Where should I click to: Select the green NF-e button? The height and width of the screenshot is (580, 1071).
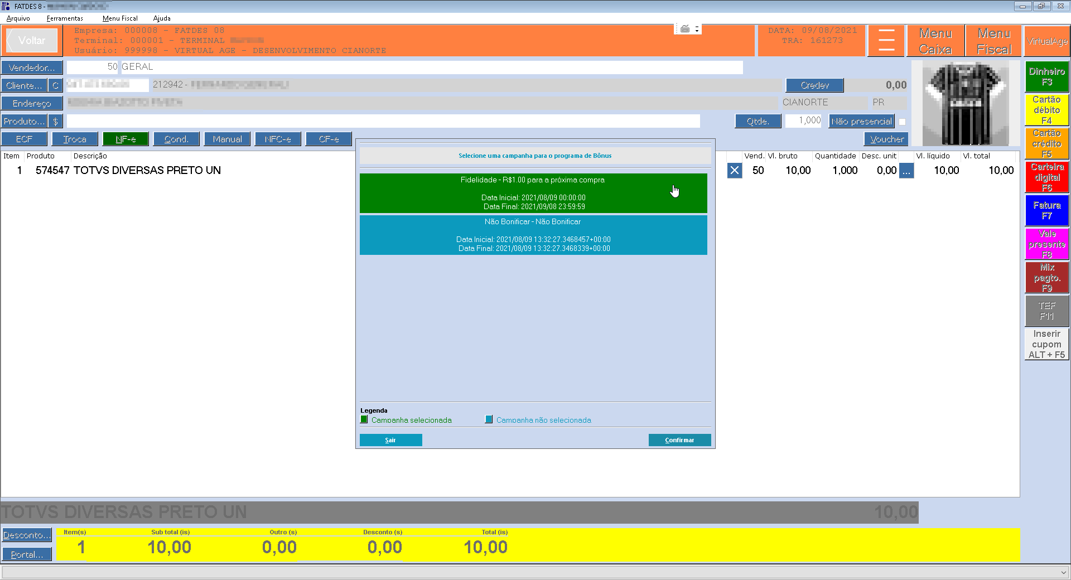click(126, 139)
